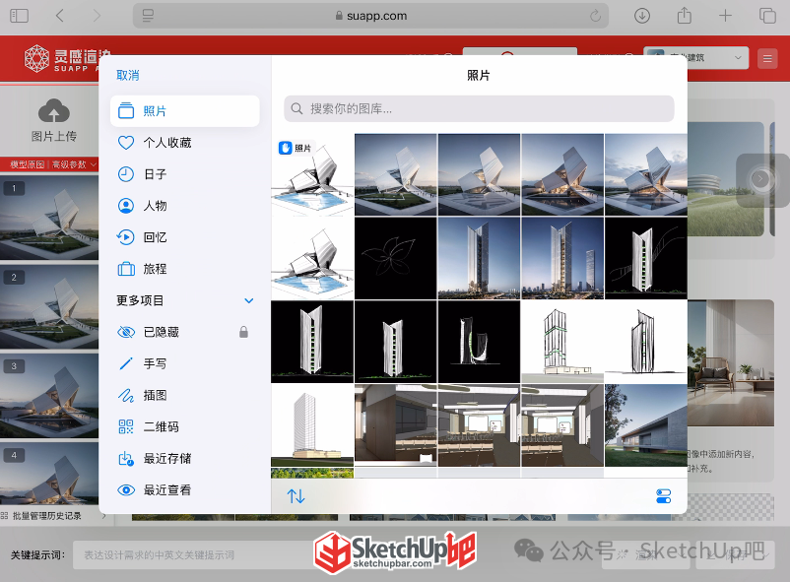Screen dimensions: 790x582
Task: Open the 手写 handwriting category
Action: point(185,363)
